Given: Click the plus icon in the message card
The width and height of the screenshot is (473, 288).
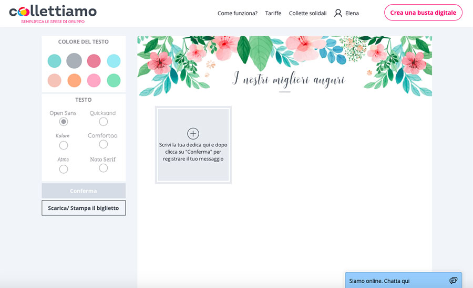Looking at the screenshot, I should point(193,133).
